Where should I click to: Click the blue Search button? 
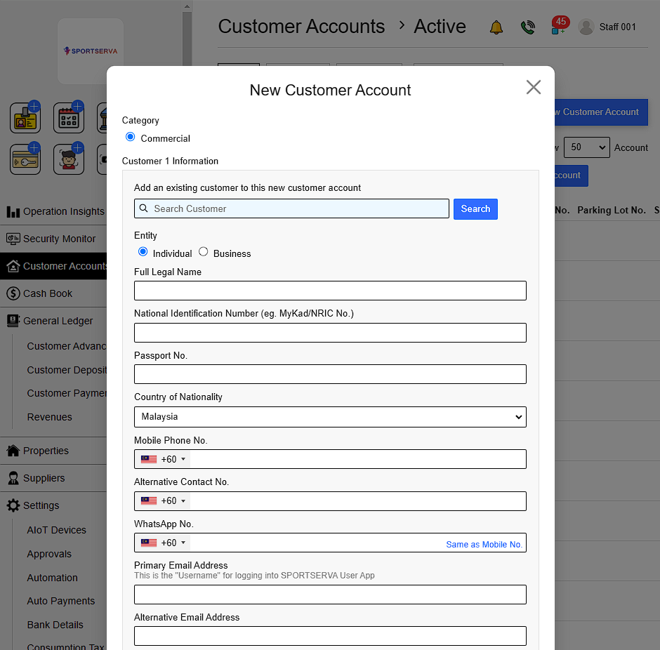point(475,209)
